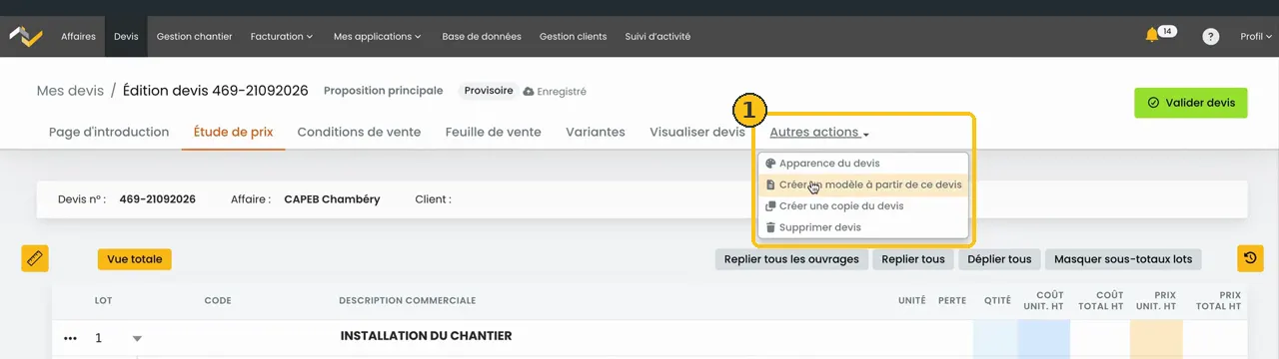Click the palette icon of Apparence du devis

click(770, 164)
